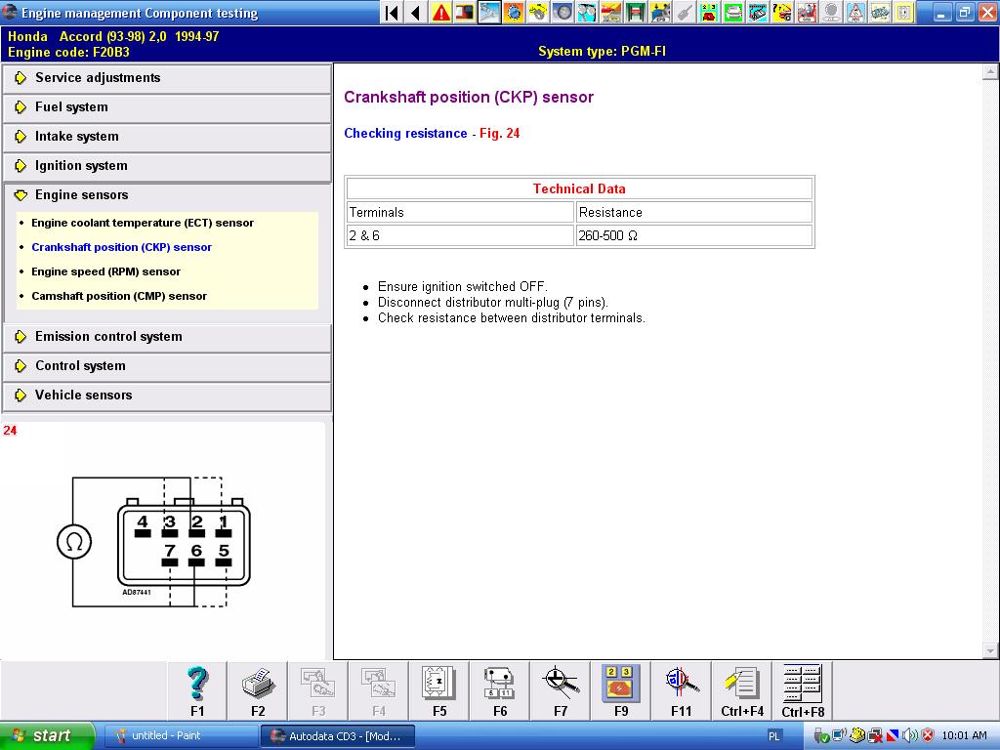1000x750 pixels.
Task: Expand the Service adjustments section
Action: tap(167, 78)
